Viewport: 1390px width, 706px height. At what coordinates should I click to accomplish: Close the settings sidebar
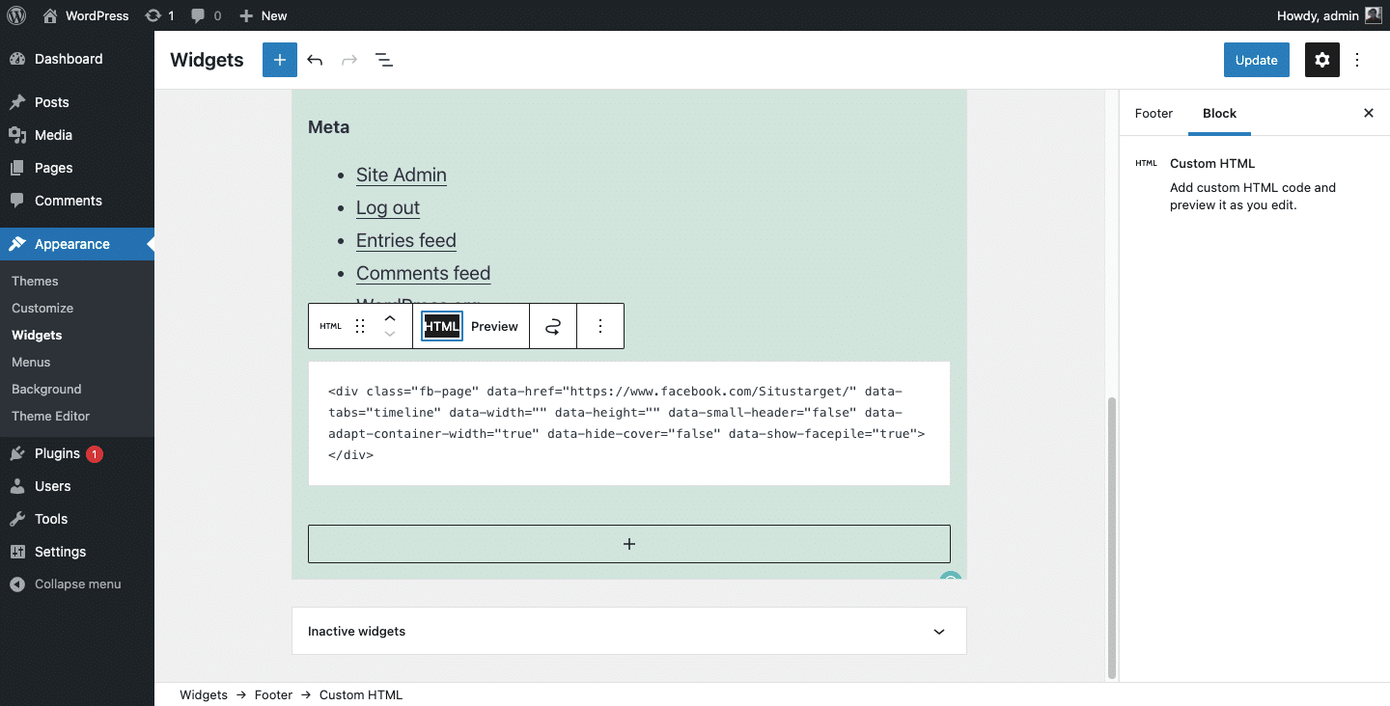[x=1368, y=113]
